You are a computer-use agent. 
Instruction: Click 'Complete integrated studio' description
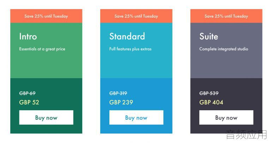pyautogui.click(x=224, y=49)
